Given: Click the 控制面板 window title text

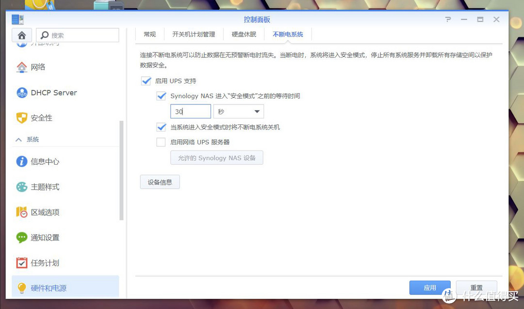Looking at the screenshot, I should 257,19.
